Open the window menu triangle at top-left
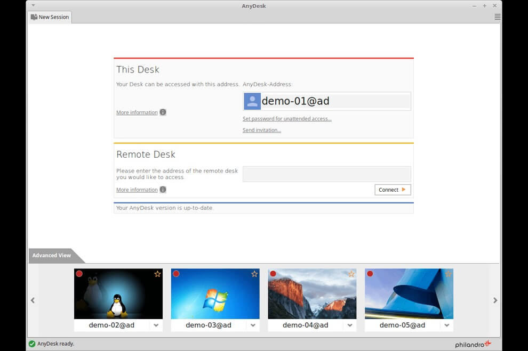The image size is (528, 351). point(33,5)
